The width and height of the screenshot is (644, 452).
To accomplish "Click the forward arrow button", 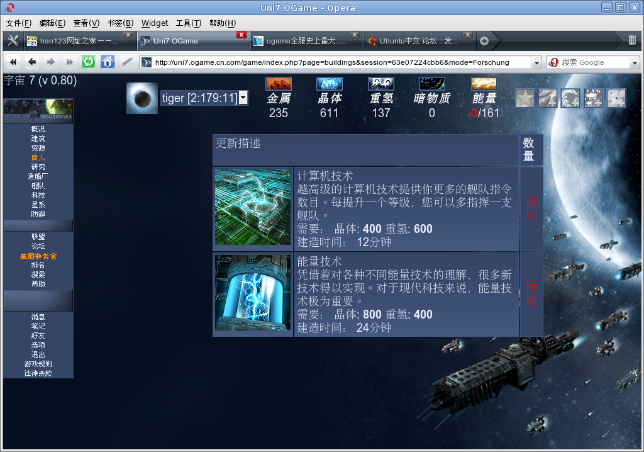I will 50,62.
